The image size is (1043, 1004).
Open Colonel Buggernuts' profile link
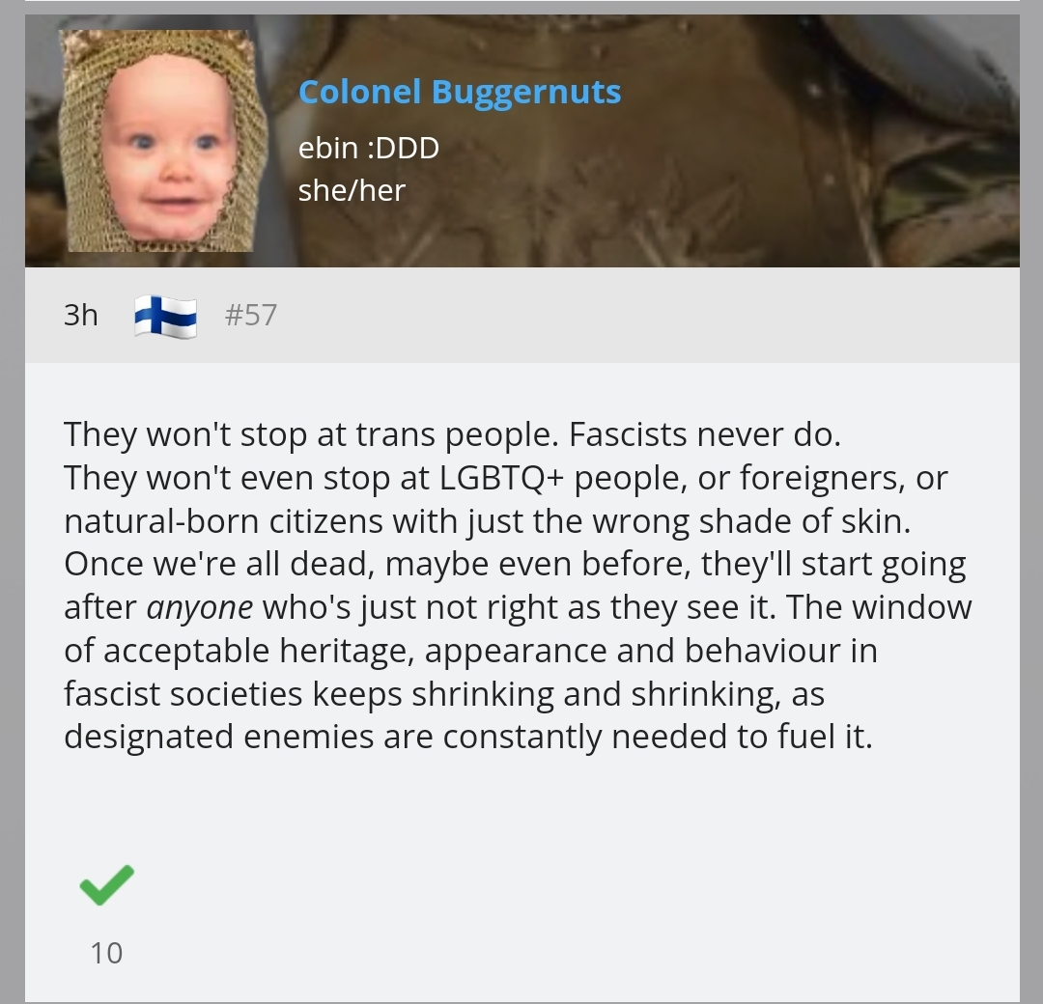pos(460,92)
